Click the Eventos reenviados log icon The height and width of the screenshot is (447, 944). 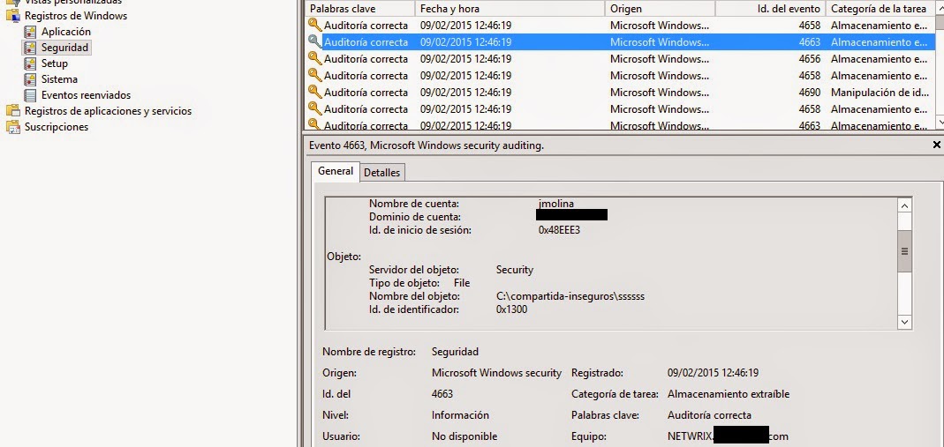31,95
